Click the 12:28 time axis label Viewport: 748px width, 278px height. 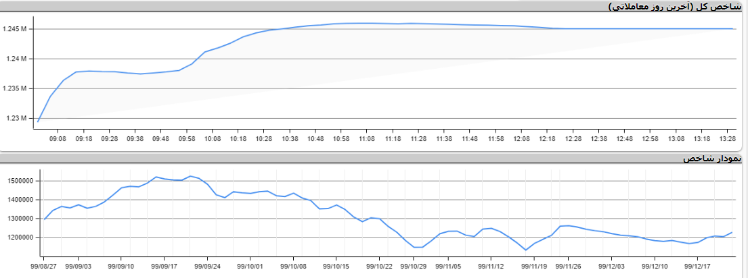573,138
